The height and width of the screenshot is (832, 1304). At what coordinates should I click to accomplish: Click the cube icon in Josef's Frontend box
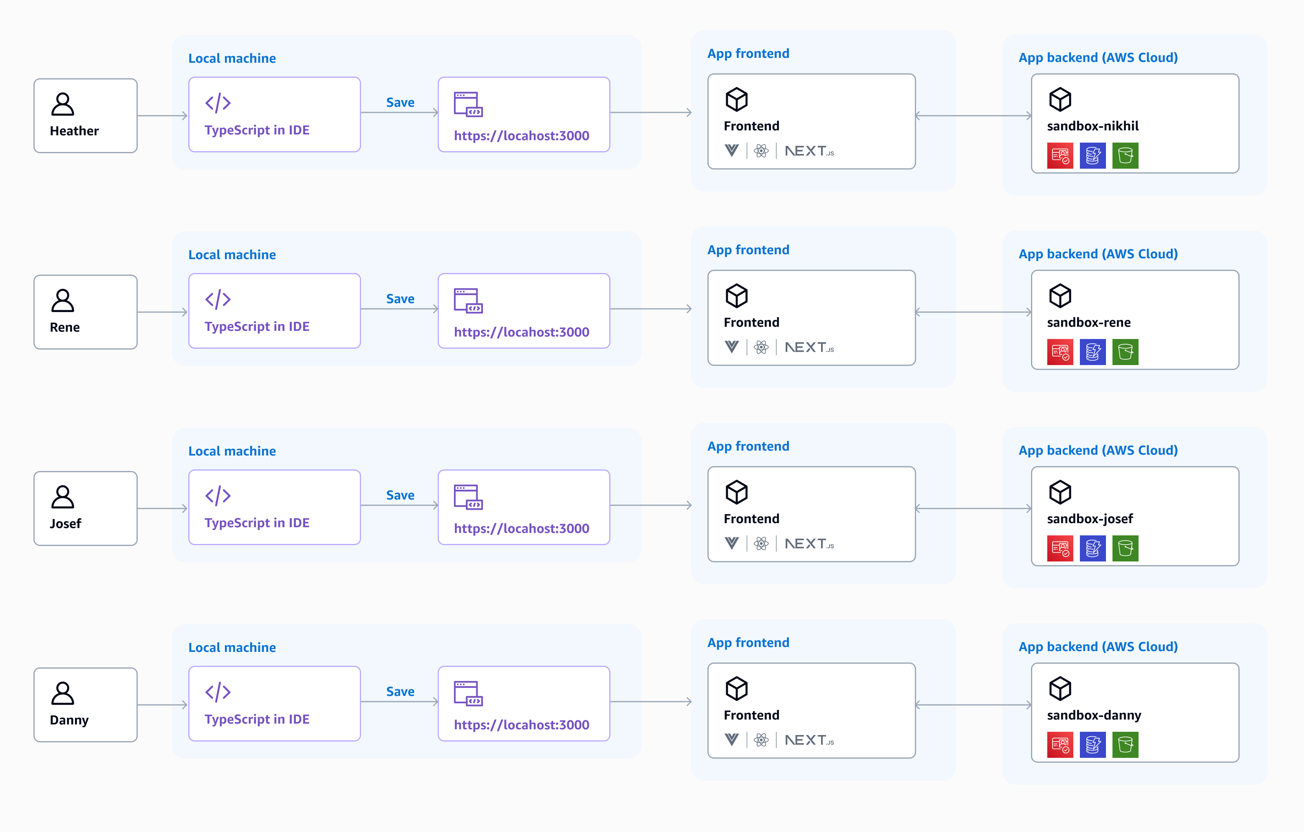coord(736,492)
